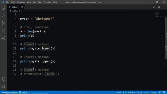The image size is (167, 94).
Task: Open the Run and Debug view
Action: coord(3,31)
